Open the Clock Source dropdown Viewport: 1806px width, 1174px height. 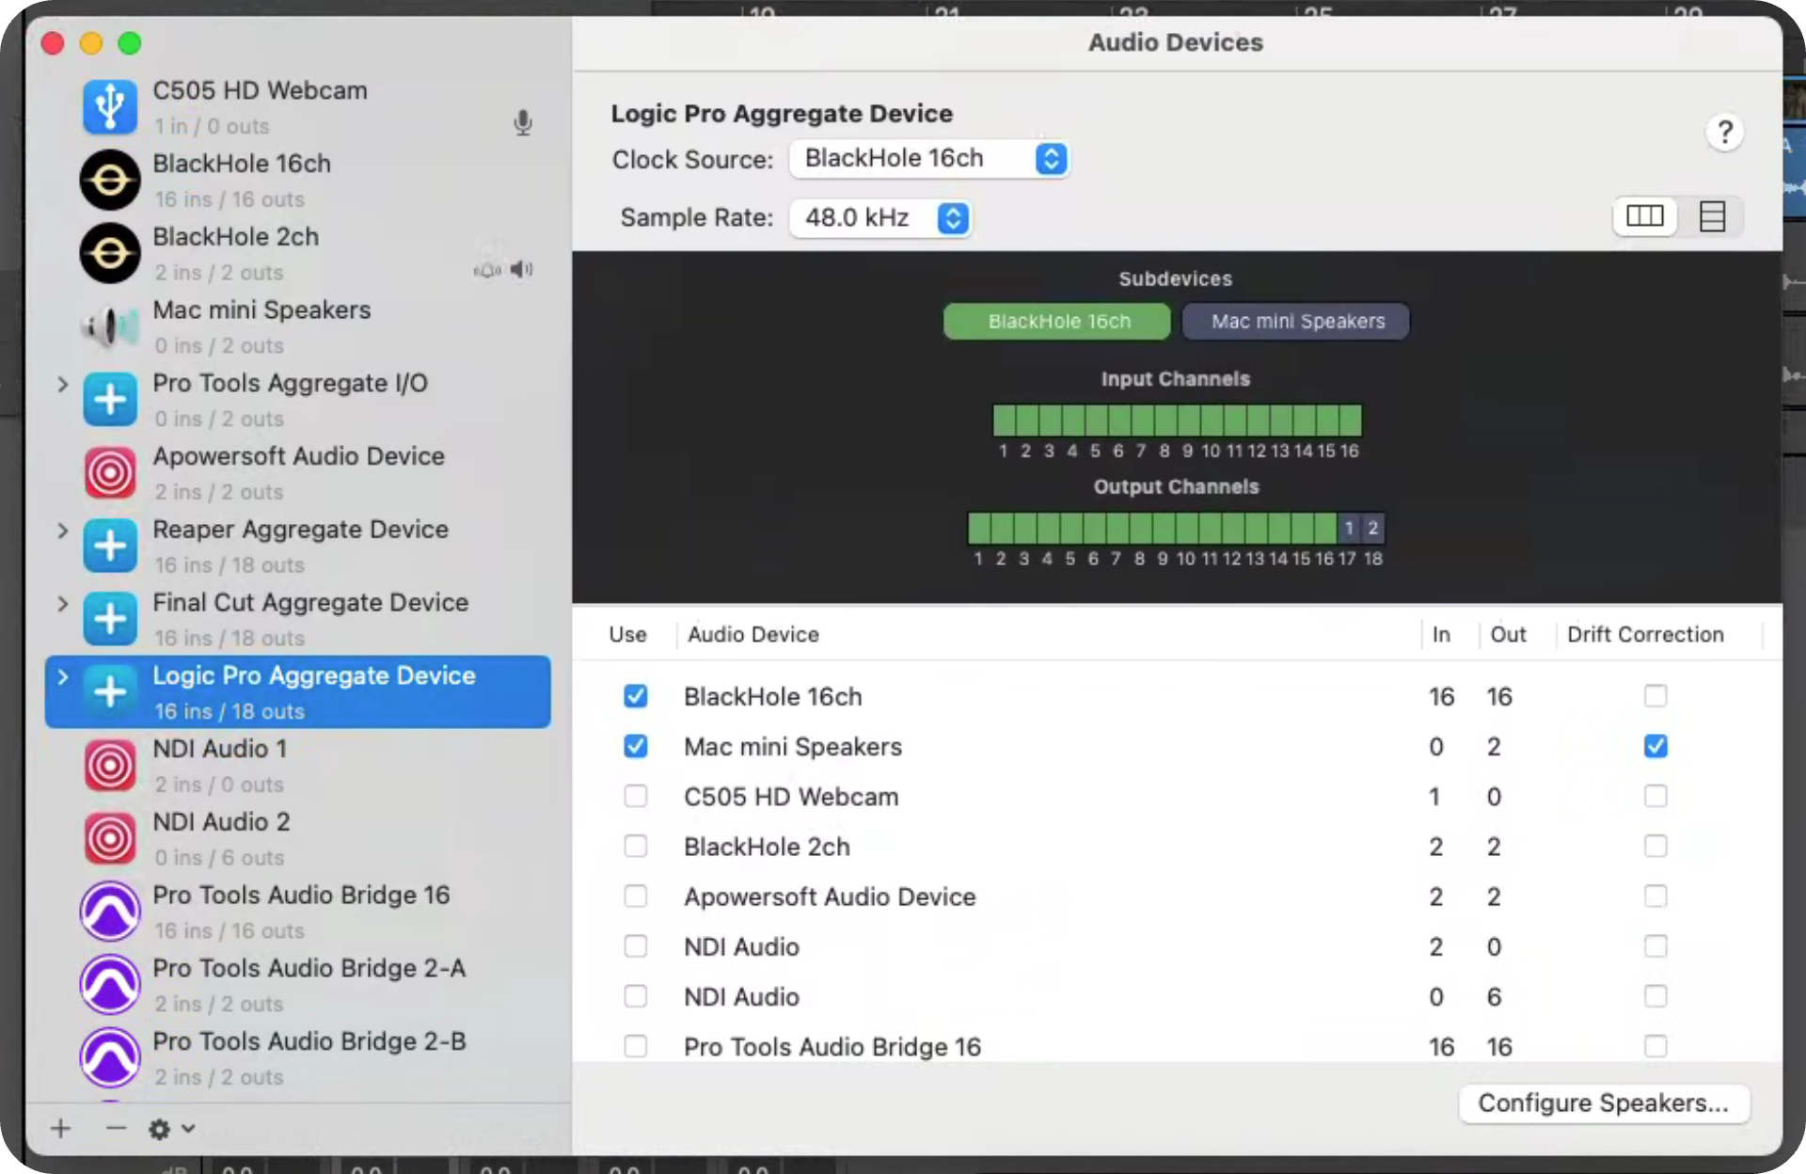point(928,158)
